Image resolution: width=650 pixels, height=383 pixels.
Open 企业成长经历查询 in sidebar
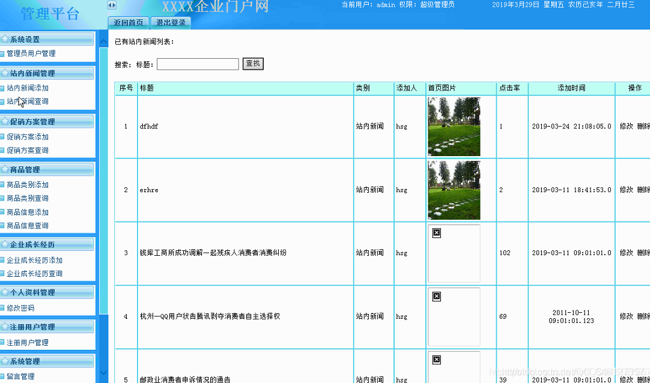pyautogui.click(x=35, y=274)
